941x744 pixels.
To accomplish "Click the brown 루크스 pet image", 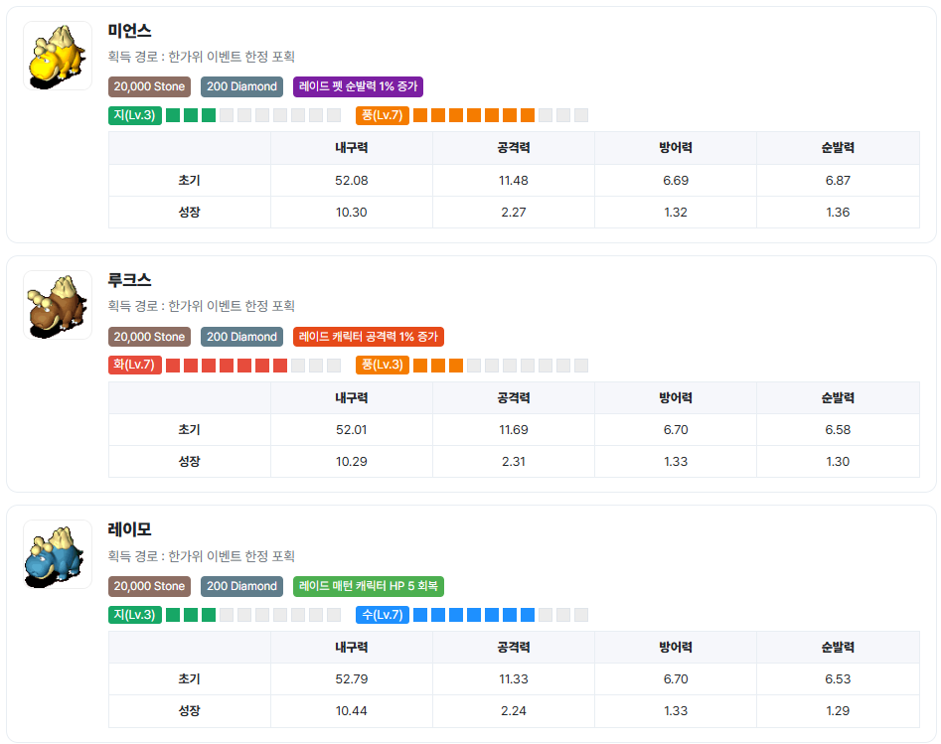I will point(58,305).
